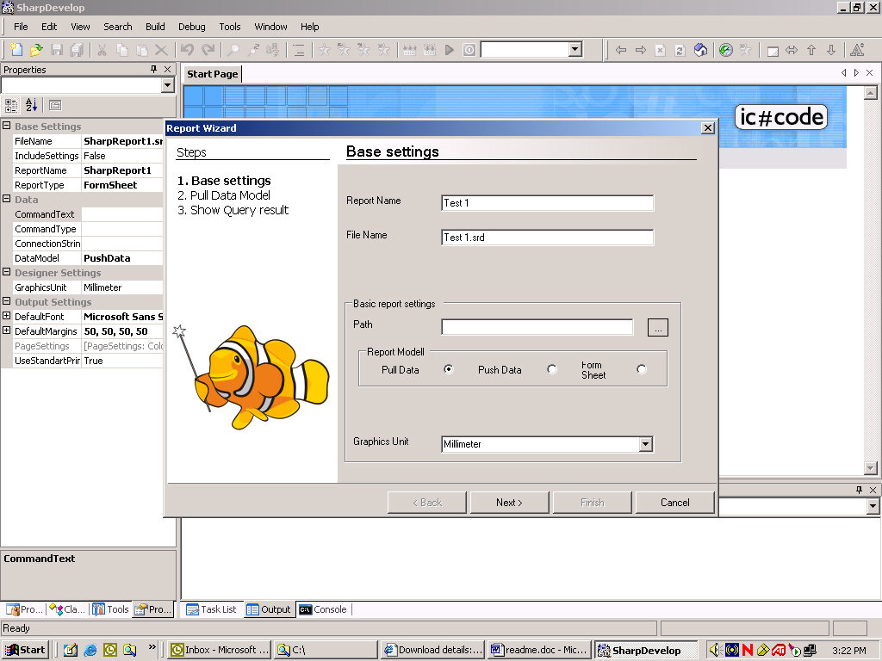Open the Build menu
This screenshot has height=661, width=882.
pos(155,27)
